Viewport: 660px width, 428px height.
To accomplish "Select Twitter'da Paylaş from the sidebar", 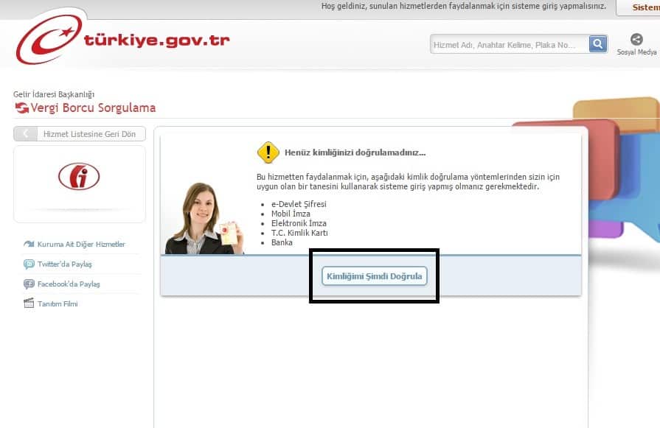I will [66, 264].
